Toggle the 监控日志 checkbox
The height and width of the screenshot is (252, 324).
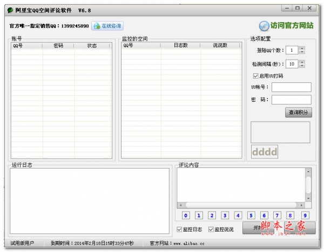click(x=179, y=229)
